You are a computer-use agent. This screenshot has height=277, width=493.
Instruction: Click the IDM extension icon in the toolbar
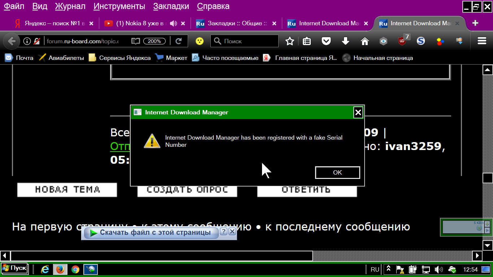coord(459,41)
